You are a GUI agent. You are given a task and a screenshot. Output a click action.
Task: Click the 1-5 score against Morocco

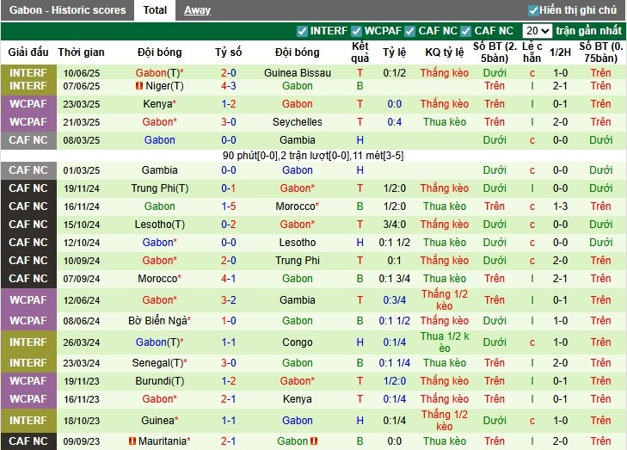click(x=229, y=207)
